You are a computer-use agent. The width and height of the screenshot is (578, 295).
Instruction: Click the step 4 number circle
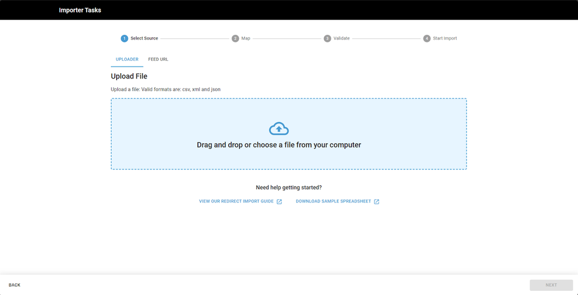426,38
